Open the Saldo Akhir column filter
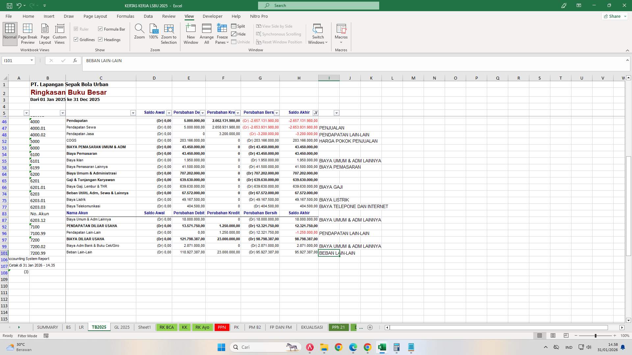The image size is (632, 355). click(x=315, y=113)
